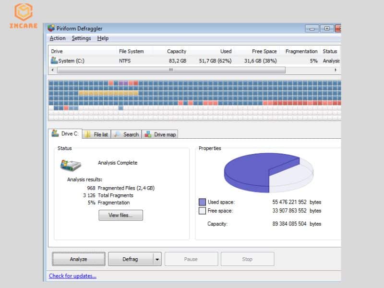Viewport: 384px width, 288px height.
Task: Open the Help menu
Action: point(103,38)
